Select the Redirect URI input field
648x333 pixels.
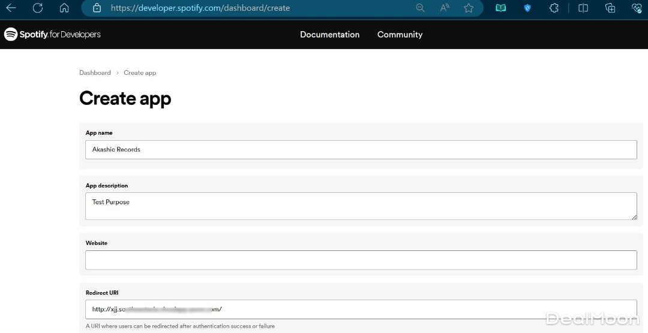[361, 309]
